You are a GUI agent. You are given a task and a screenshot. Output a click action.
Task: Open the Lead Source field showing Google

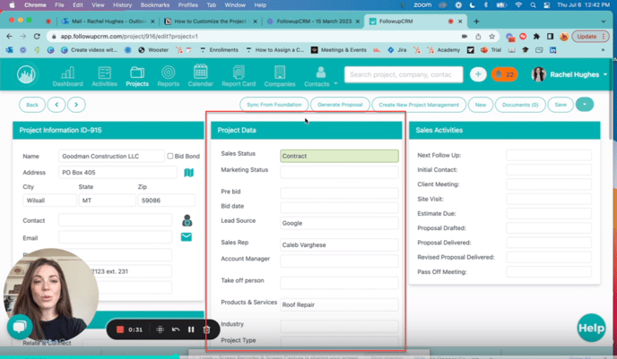[339, 223]
